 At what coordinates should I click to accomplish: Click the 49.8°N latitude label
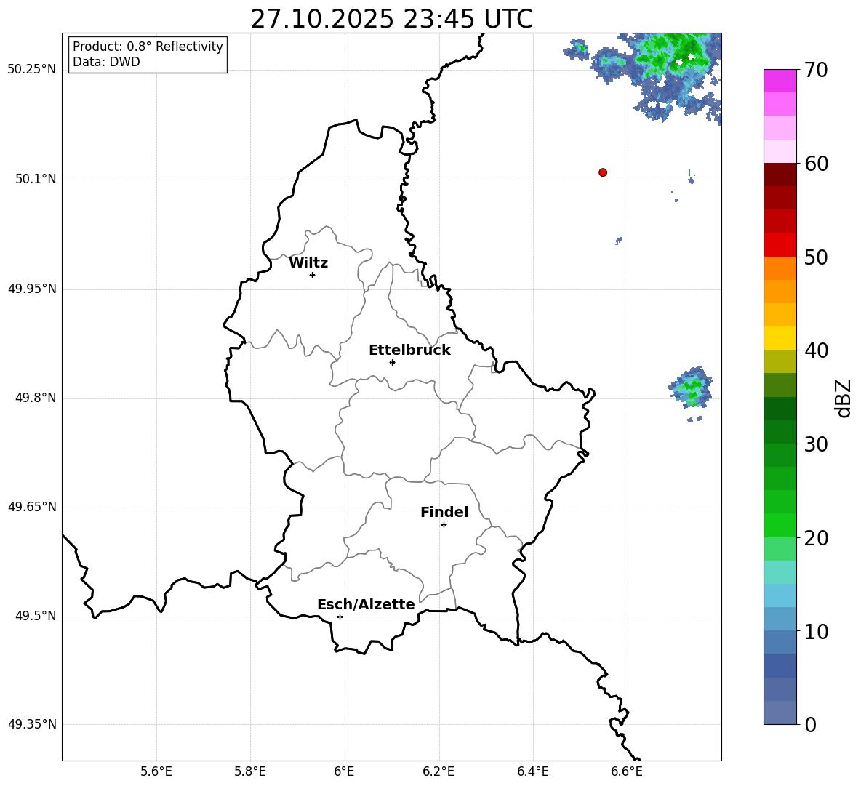(x=36, y=398)
